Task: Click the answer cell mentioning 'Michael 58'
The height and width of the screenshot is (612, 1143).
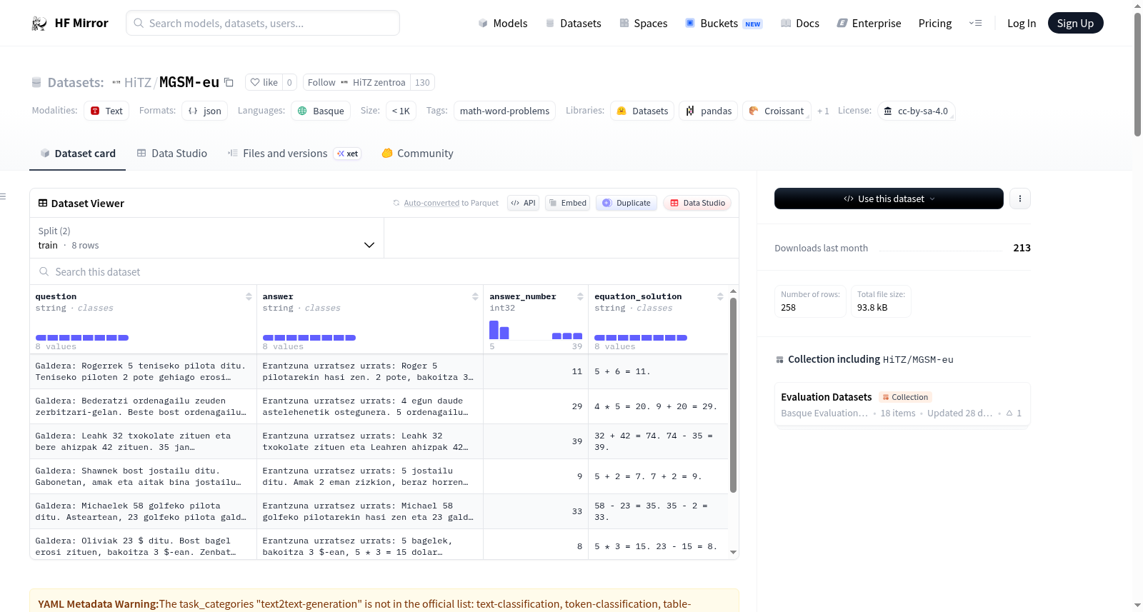Action: pos(370,511)
